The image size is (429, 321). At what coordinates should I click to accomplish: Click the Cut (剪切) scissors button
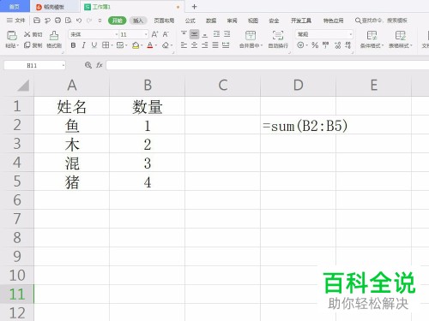coord(33,34)
